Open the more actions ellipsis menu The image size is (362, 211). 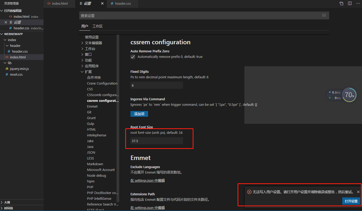[358, 3]
